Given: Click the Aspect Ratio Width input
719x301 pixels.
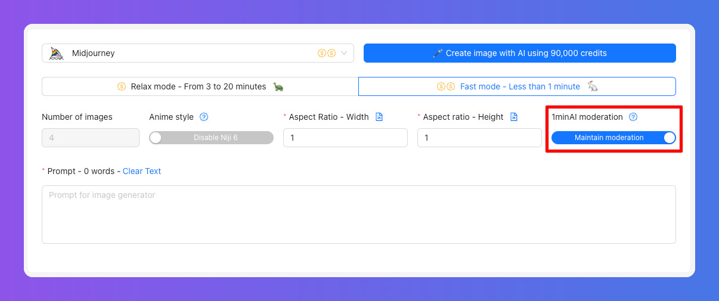Looking at the screenshot, I should 345,138.
